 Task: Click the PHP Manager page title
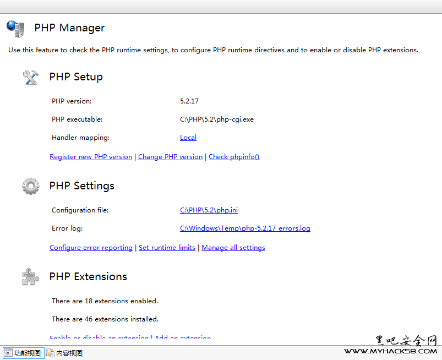click(x=69, y=28)
